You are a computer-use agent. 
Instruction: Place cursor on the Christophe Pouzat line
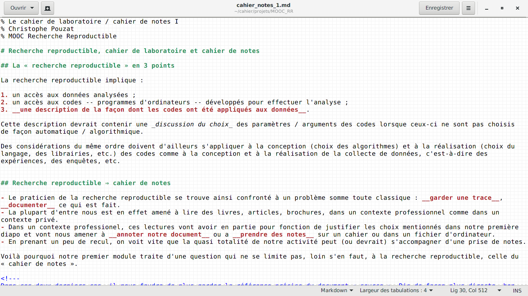pos(41,29)
